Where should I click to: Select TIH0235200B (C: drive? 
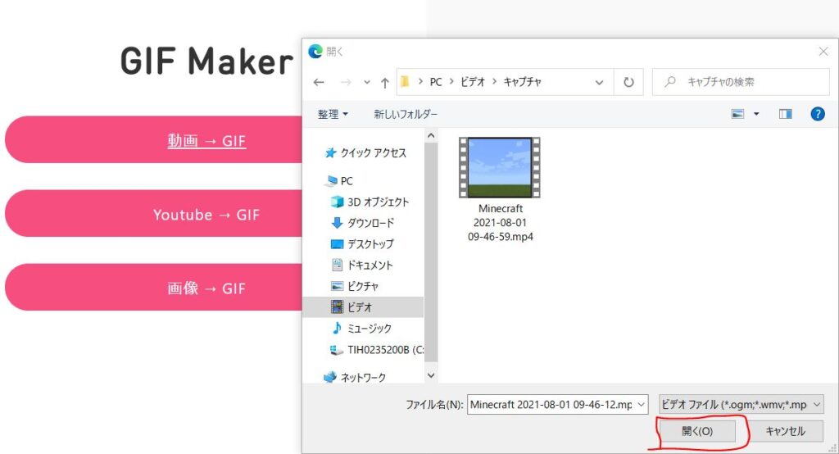tap(385, 350)
